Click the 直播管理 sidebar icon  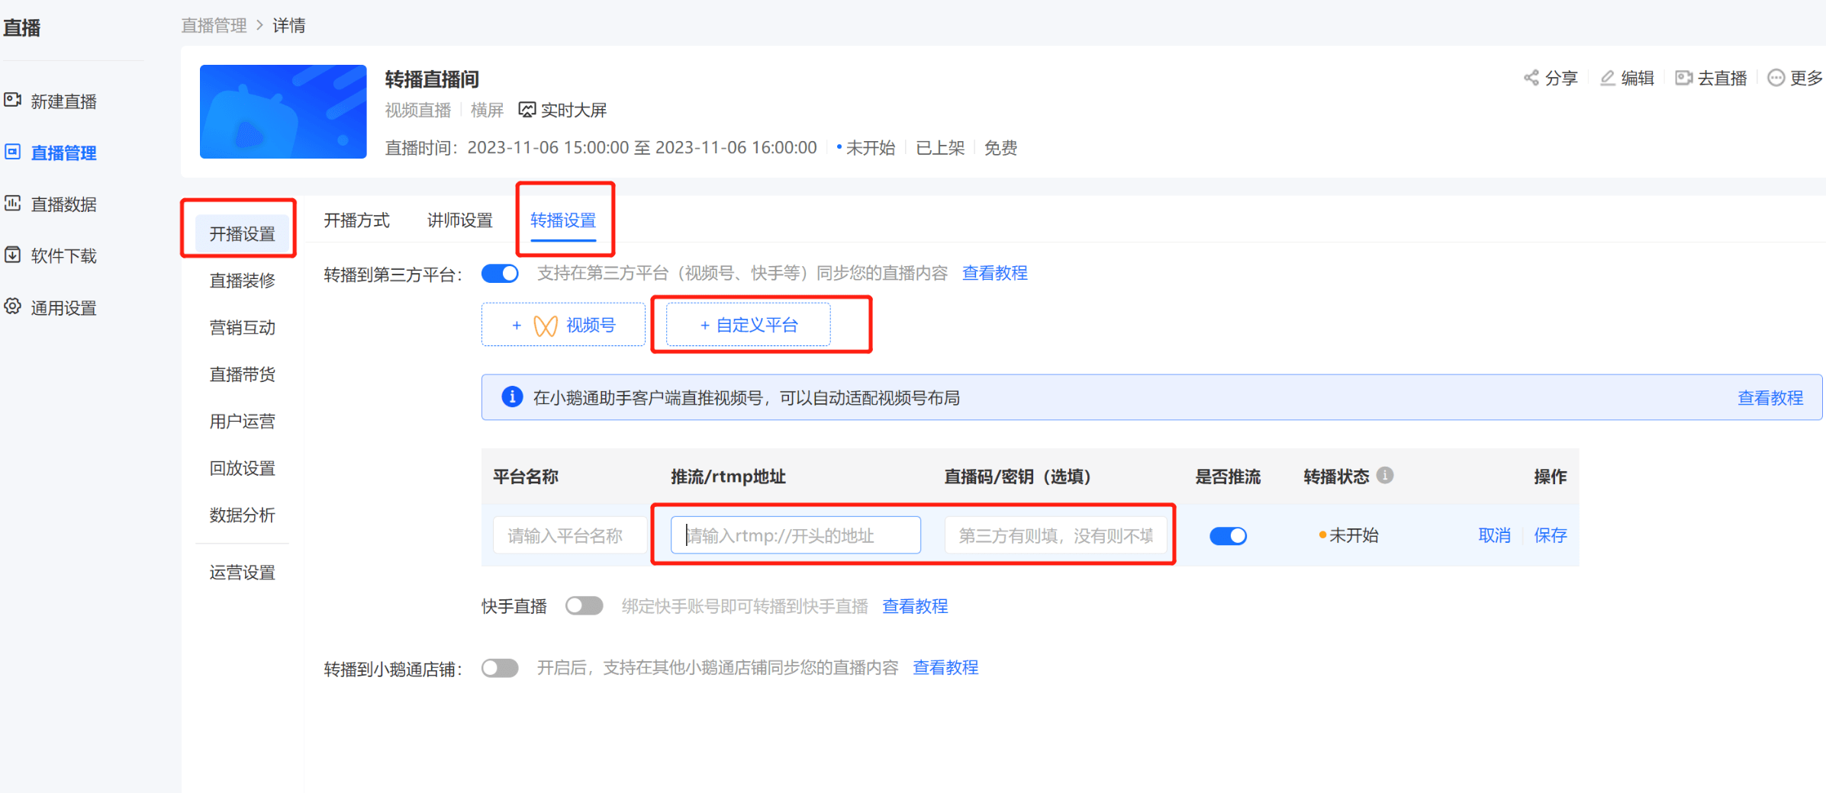[12, 152]
